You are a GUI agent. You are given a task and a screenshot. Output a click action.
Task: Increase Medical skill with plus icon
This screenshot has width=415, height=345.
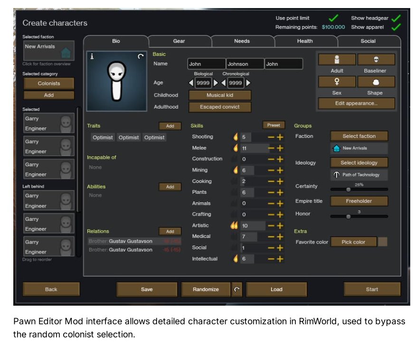[x=280, y=236]
